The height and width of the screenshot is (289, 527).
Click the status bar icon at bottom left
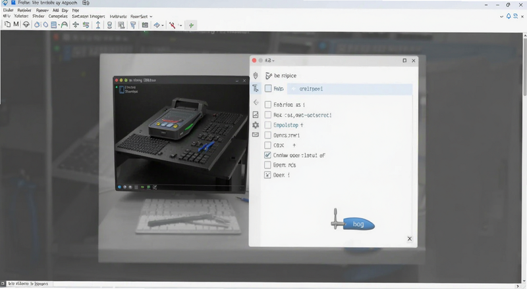[3, 284]
